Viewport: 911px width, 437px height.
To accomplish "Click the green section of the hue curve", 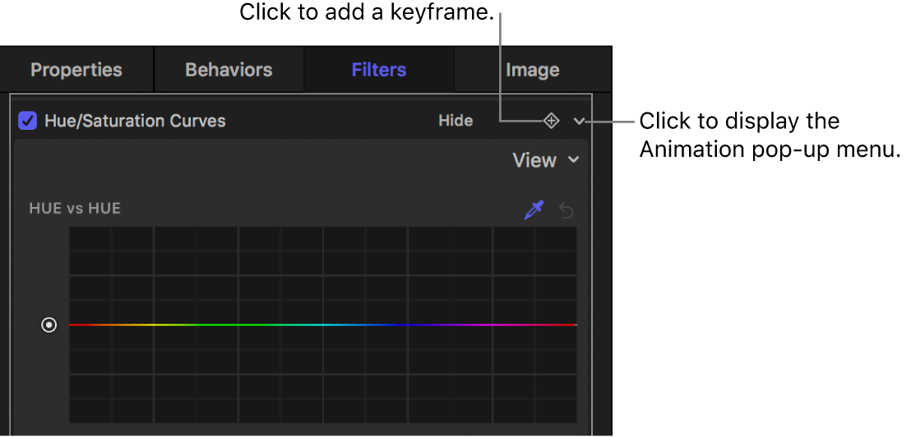I will [238, 325].
